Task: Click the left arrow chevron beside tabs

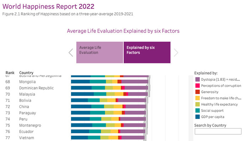Action: pos(71,53)
